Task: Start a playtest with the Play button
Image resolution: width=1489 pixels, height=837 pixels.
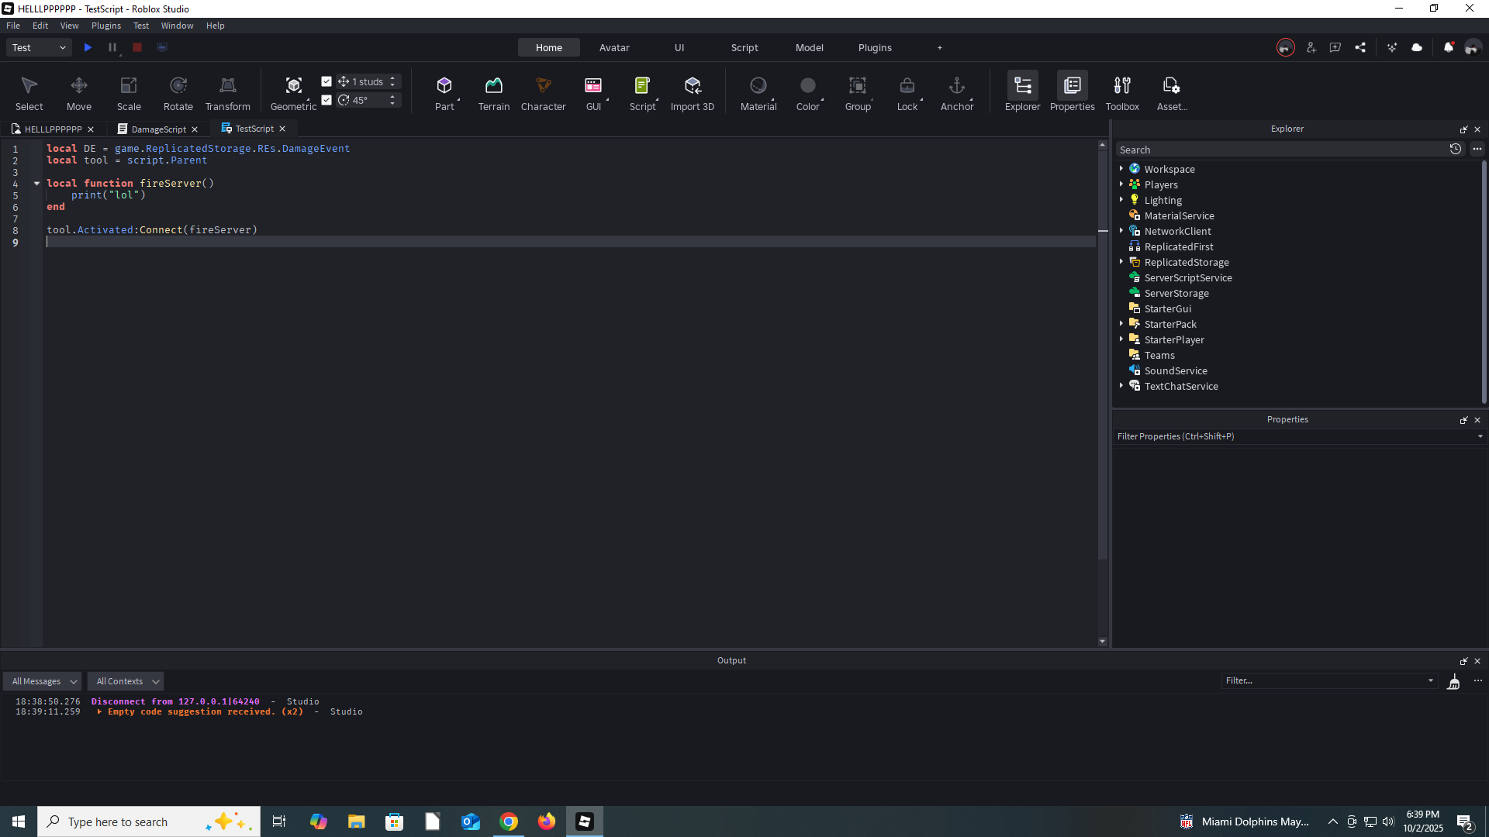Action: point(88,47)
